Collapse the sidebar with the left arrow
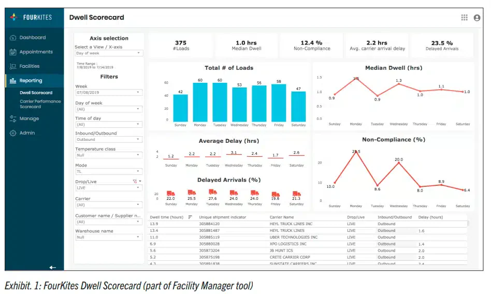Image resolution: width=491 pixels, height=294 pixels. point(53,268)
